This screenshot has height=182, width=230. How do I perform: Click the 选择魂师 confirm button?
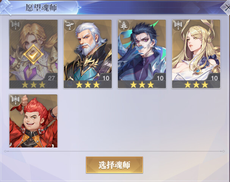point(114,165)
